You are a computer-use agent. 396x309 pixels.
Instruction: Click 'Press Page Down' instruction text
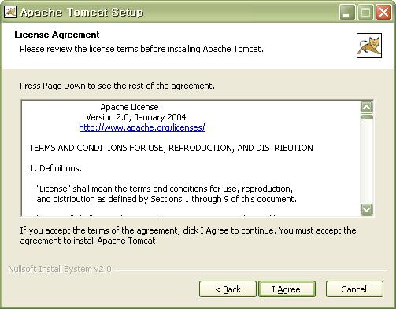tap(117, 86)
